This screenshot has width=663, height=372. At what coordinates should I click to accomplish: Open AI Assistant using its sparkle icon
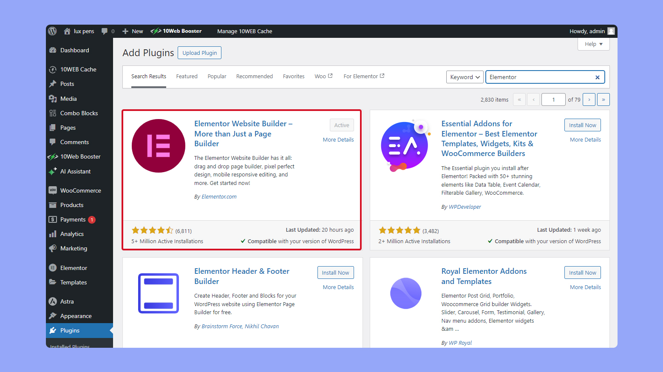pos(52,171)
